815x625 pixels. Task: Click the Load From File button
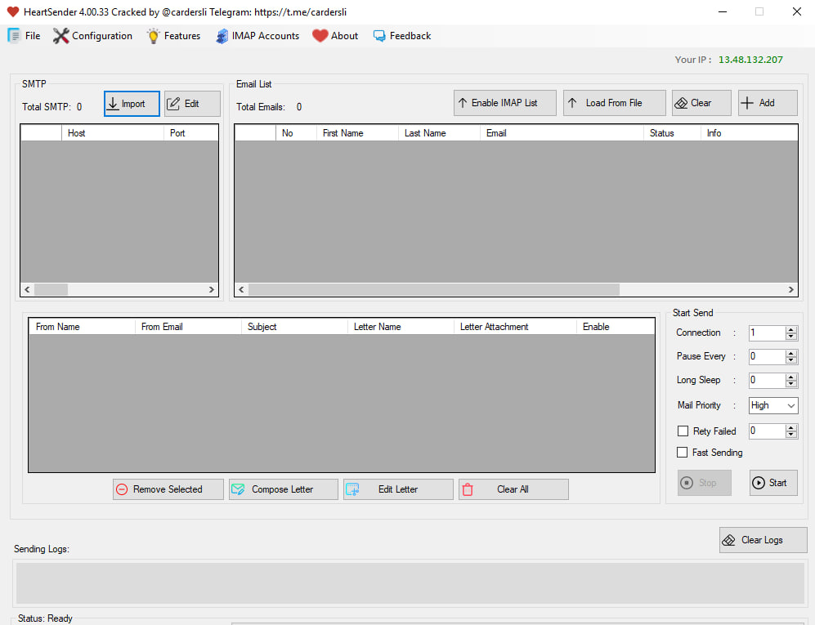[x=614, y=103]
